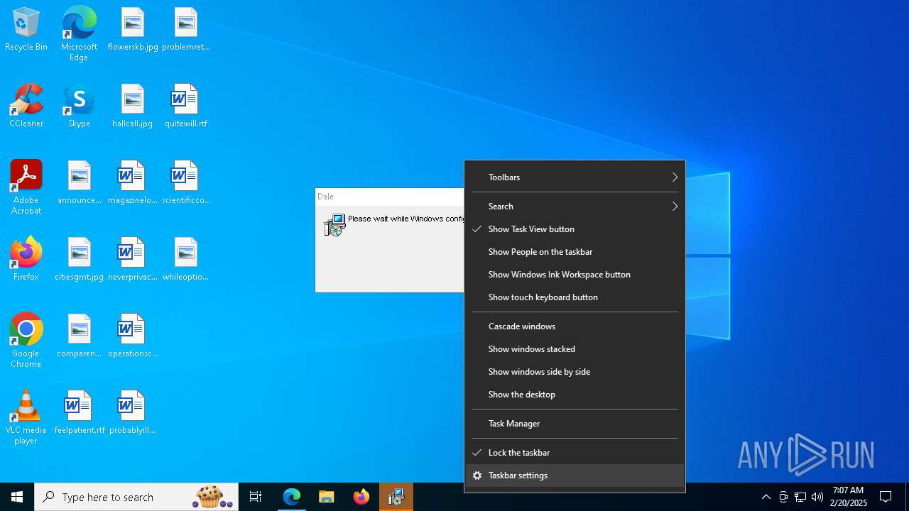
Task: Click the Task View taskbar button
Action: tap(256, 497)
